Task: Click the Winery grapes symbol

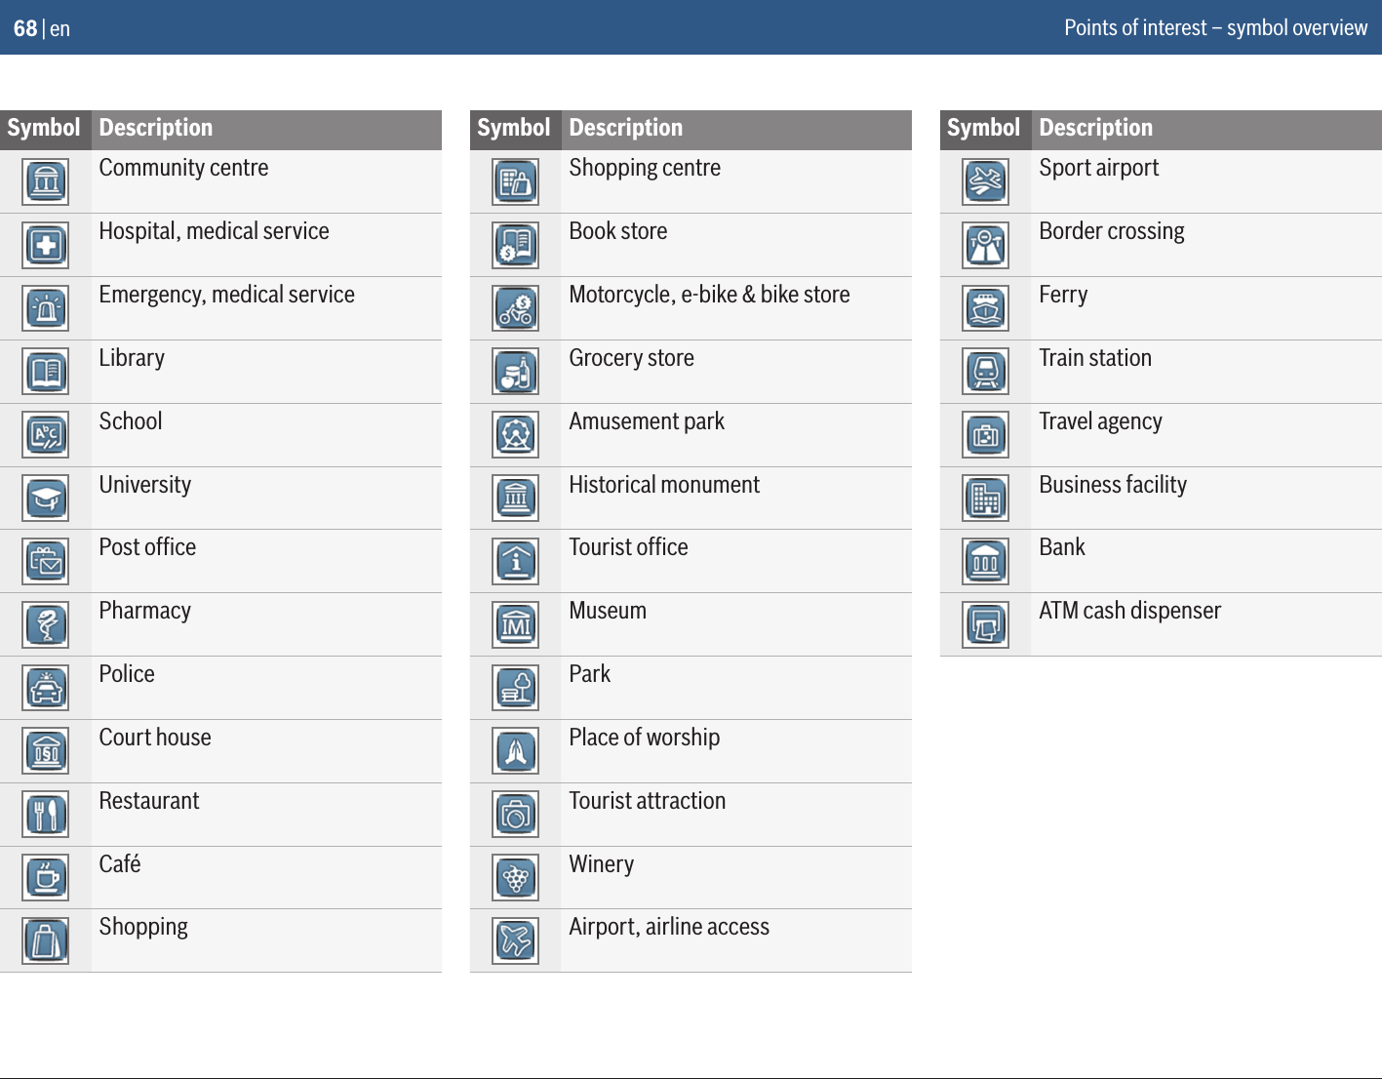Action: click(x=516, y=878)
